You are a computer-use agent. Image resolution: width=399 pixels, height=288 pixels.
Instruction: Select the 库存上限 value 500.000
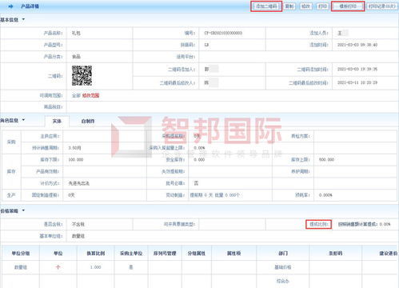point(326,160)
